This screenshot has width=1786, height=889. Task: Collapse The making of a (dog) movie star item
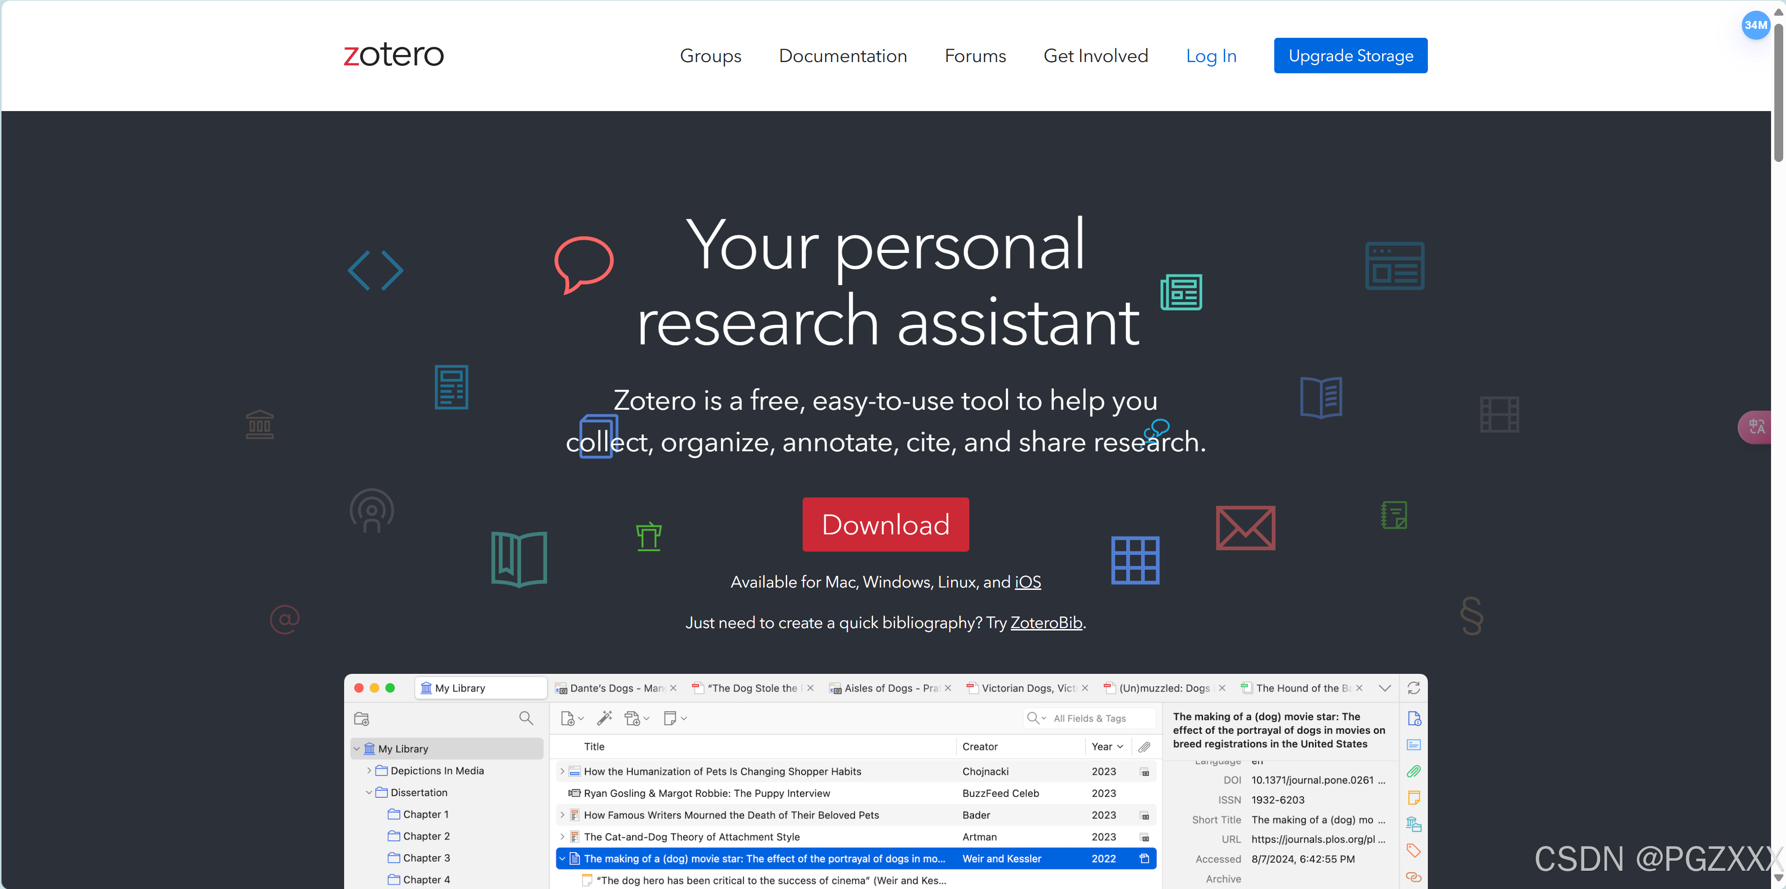(x=562, y=859)
